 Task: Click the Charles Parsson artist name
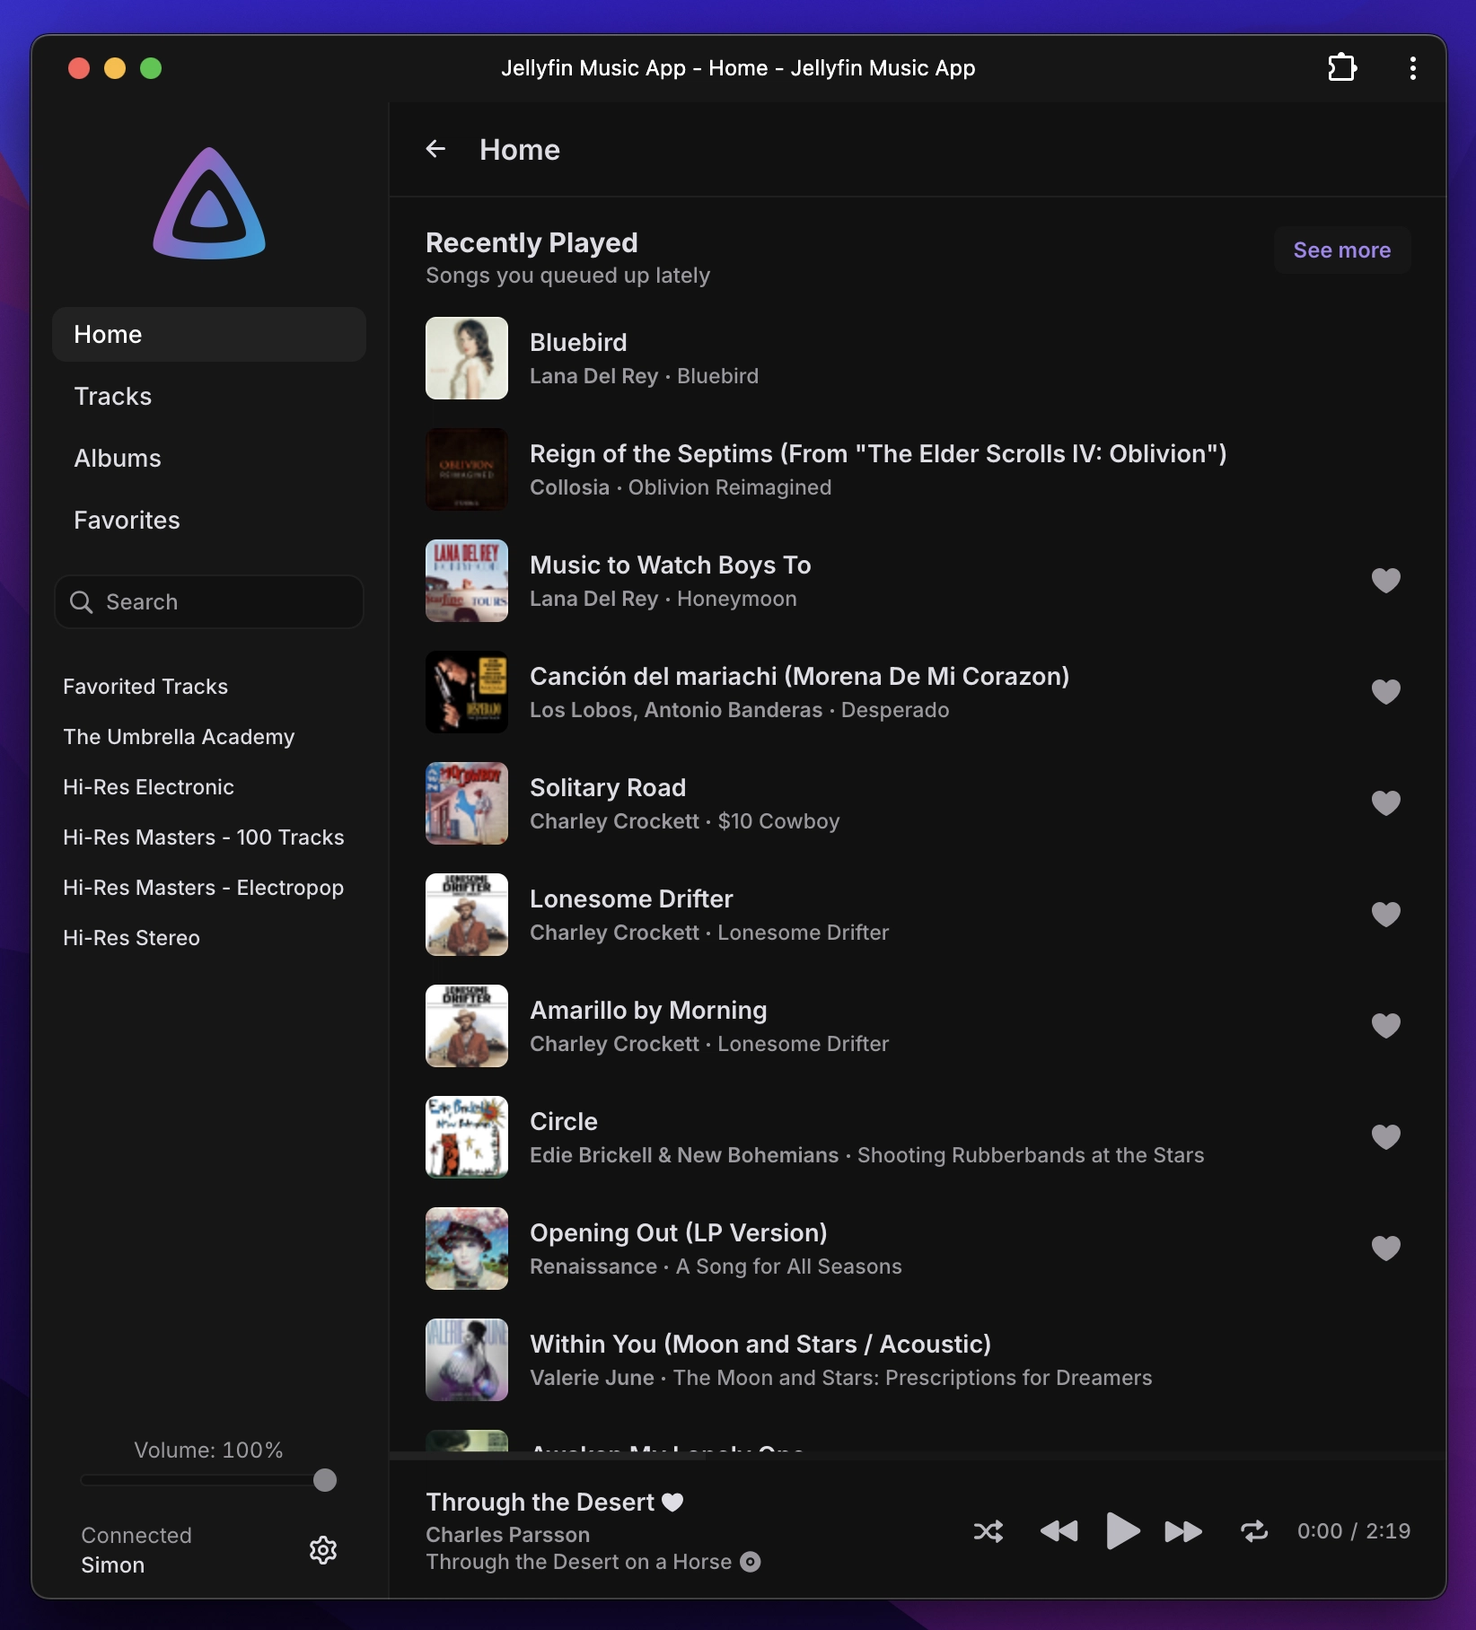508,1535
